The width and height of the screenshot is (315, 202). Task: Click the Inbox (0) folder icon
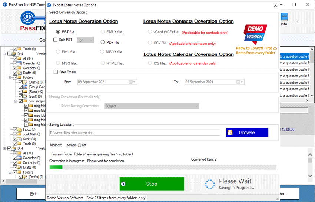[x=20, y=129]
